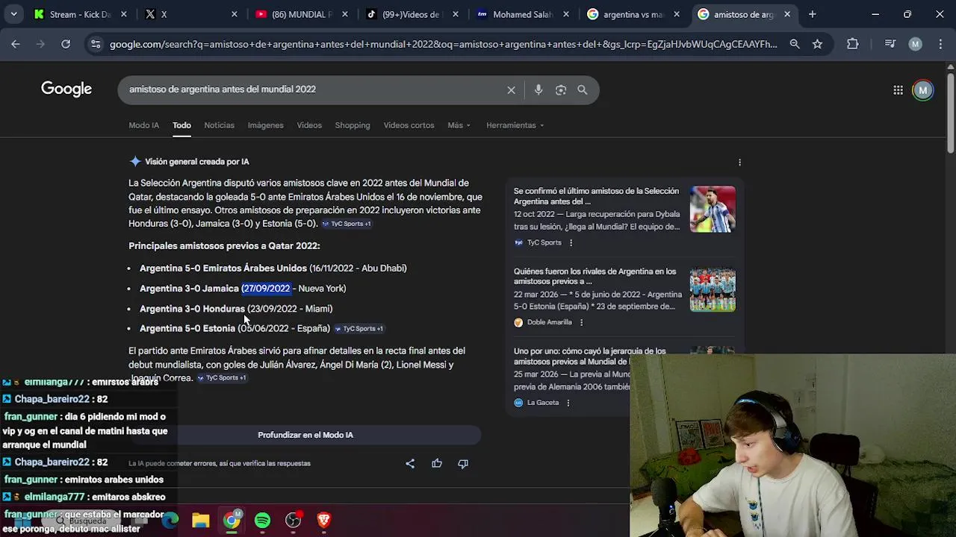Screen dimensions: 956x537
Task: Close the current amistoso search tab
Action: (787, 14)
